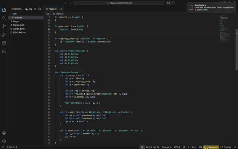Switch to the main.rs tab
The image size is (238, 149).
52,9
